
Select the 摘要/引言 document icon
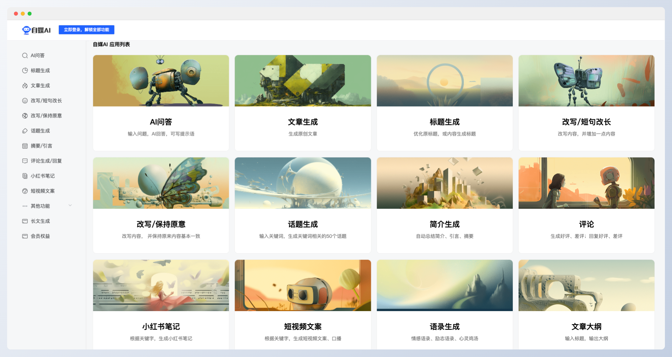click(24, 146)
